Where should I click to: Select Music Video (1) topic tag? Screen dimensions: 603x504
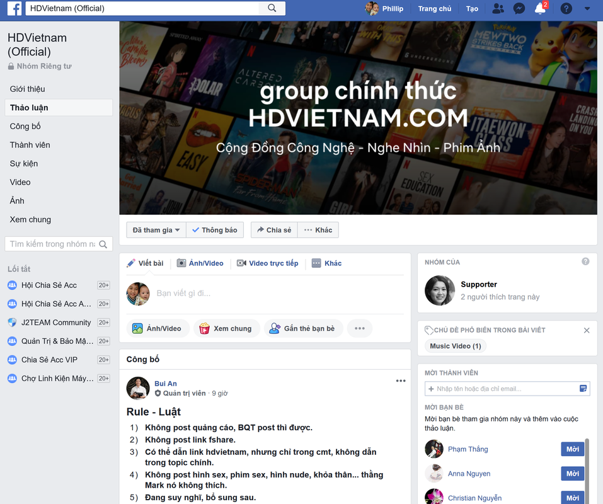coord(456,346)
